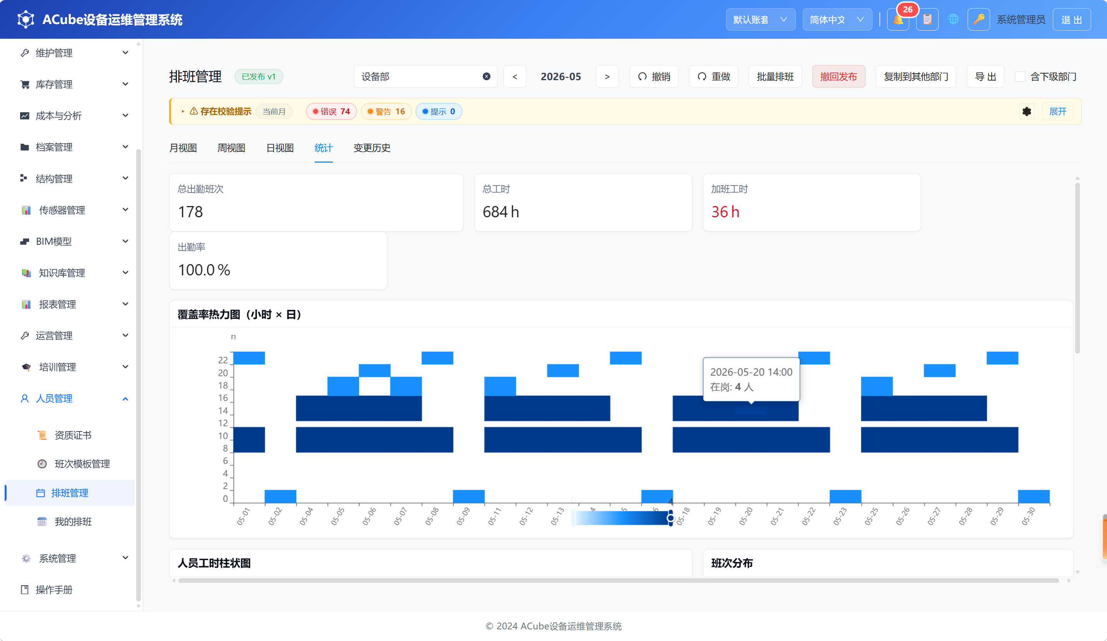The image size is (1107, 641).
Task: Click the heatmap color gradient bar
Action: pos(622,518)
